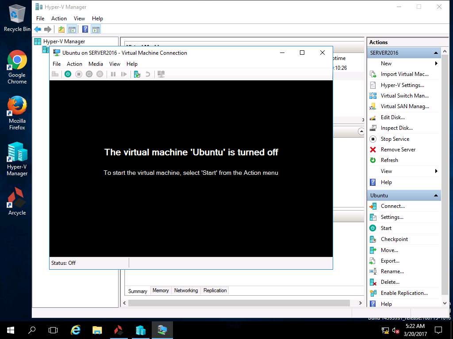Open the File menu in Hyper-V Manager
This screenshot has width=453, height=339.
(40, 19)
